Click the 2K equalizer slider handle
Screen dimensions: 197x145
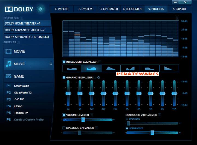[x=139, y=93]
